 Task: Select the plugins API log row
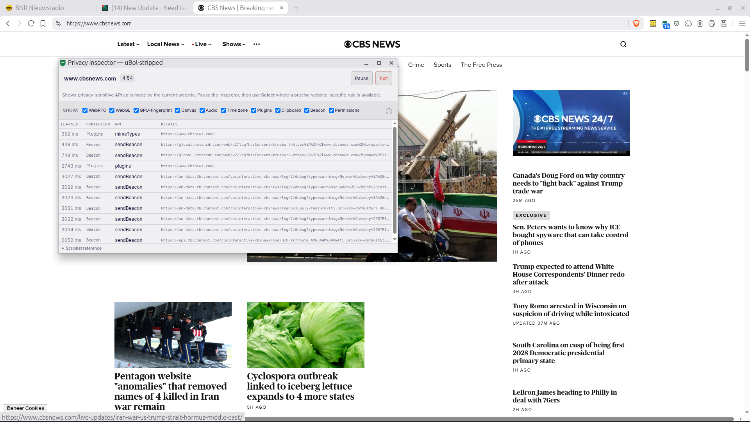[225, 166]
